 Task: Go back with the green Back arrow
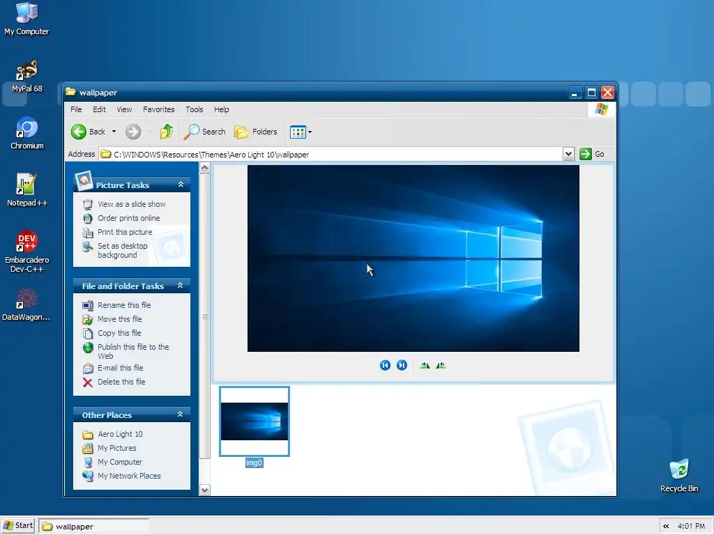coord(89,132)
